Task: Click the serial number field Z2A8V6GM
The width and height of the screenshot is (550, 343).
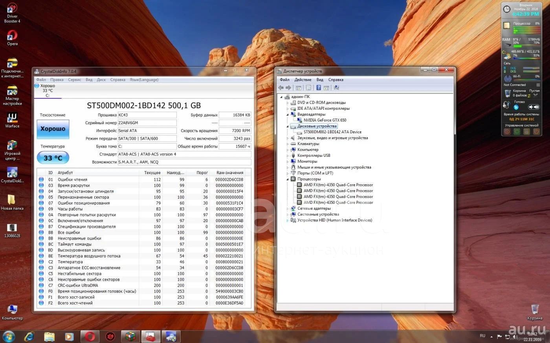Action: point(147,123)
